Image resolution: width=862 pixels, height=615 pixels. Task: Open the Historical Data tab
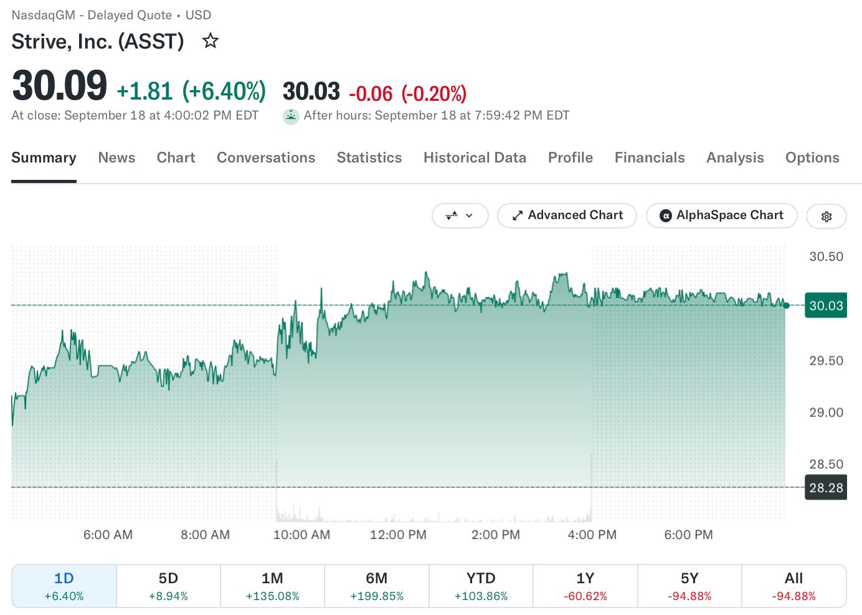pyautogui.click(x=475, y=158)
